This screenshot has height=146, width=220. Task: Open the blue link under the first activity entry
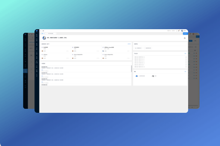coord(42,70)
